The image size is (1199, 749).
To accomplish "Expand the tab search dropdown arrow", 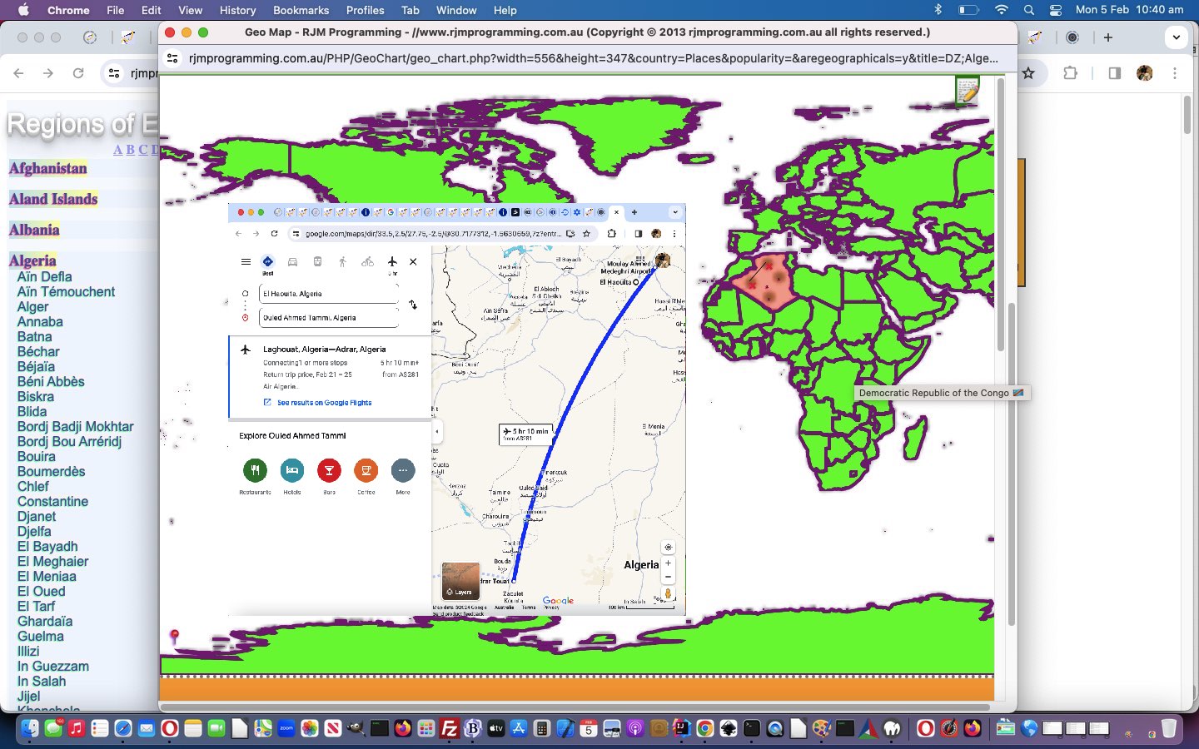I will (x=1176, y=37).
